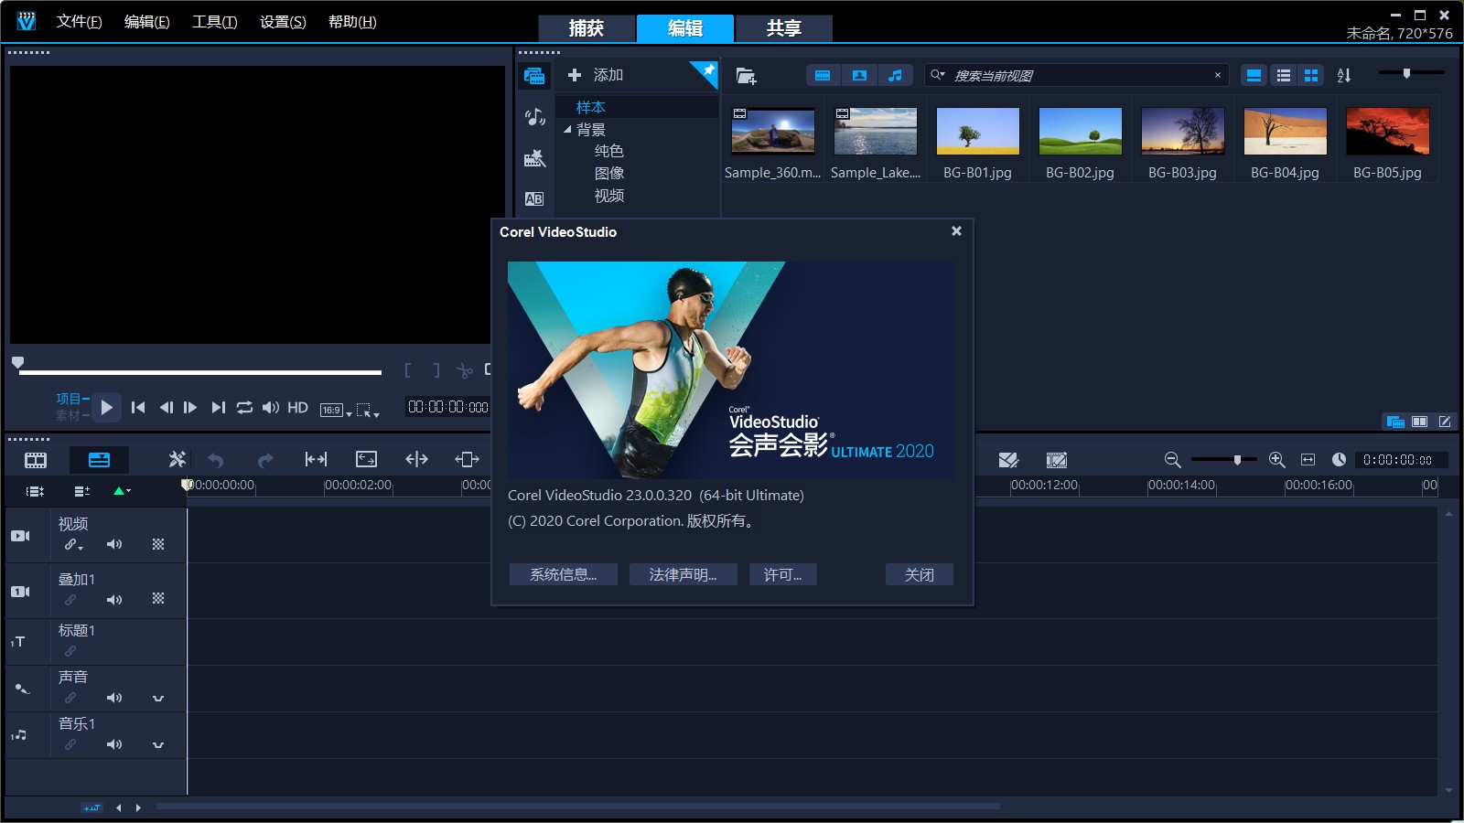This screenshot has width=1464, height=823.
Task: Mute the 视频 track audio
Action: coord(114,544)
